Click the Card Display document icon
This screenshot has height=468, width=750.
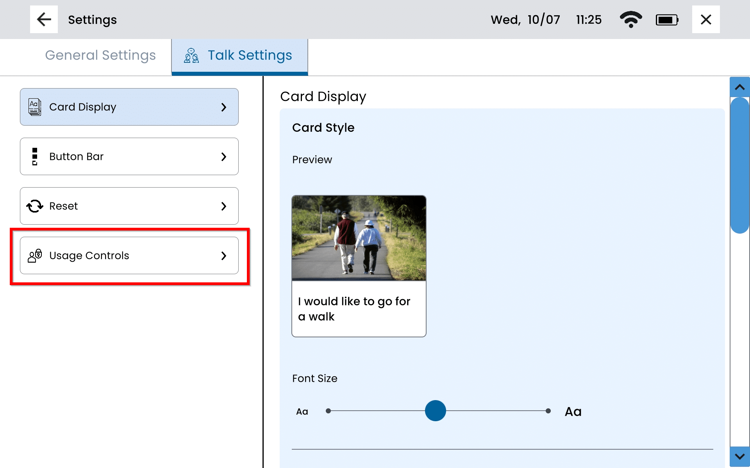click(x=35, y=107)
